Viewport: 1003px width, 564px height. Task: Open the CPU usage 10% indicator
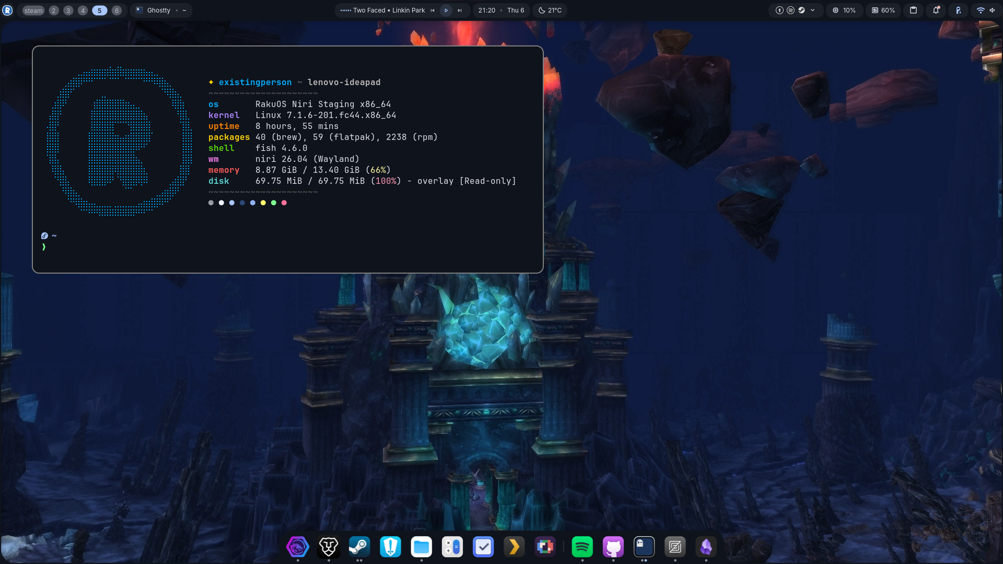[844, 10]
